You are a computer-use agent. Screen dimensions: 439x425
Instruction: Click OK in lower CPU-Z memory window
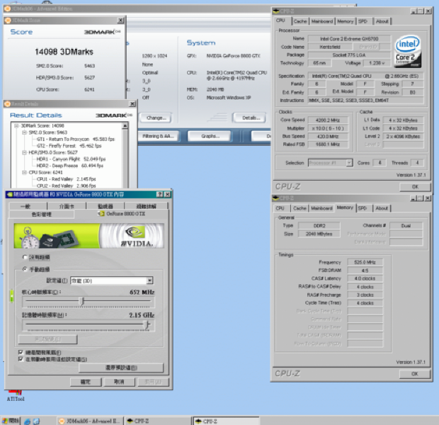pos(415,374)
